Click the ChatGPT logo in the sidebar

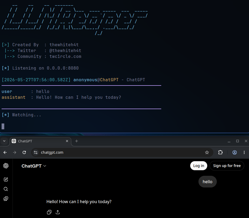[6, 166]
